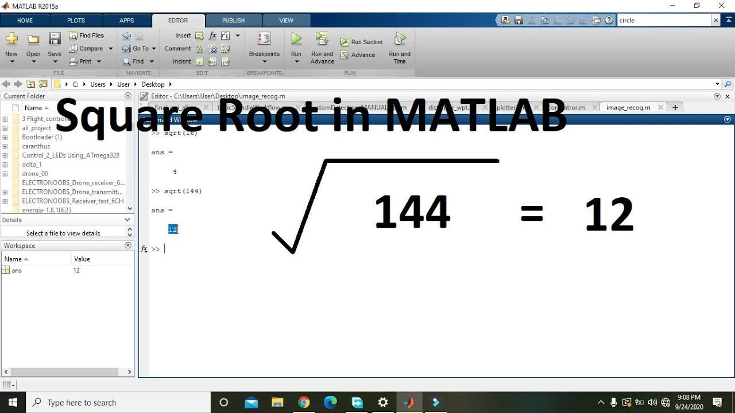Click the Run Section button
Viewport: 735px width, 413px height.
tap(361, 42)
